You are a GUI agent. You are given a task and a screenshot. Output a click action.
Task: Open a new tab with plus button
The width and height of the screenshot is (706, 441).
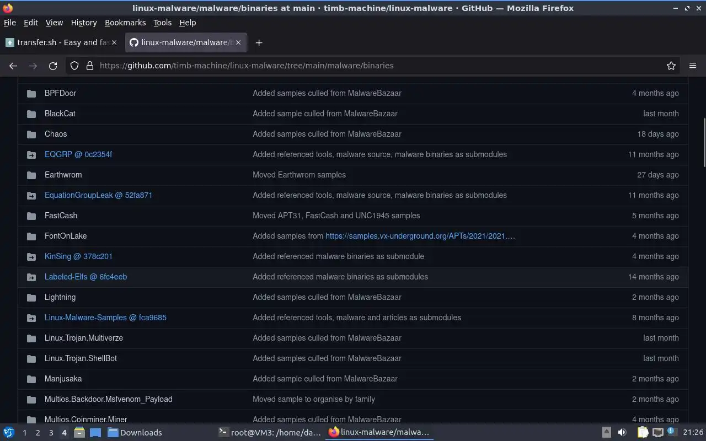click(x=259, y=42)
